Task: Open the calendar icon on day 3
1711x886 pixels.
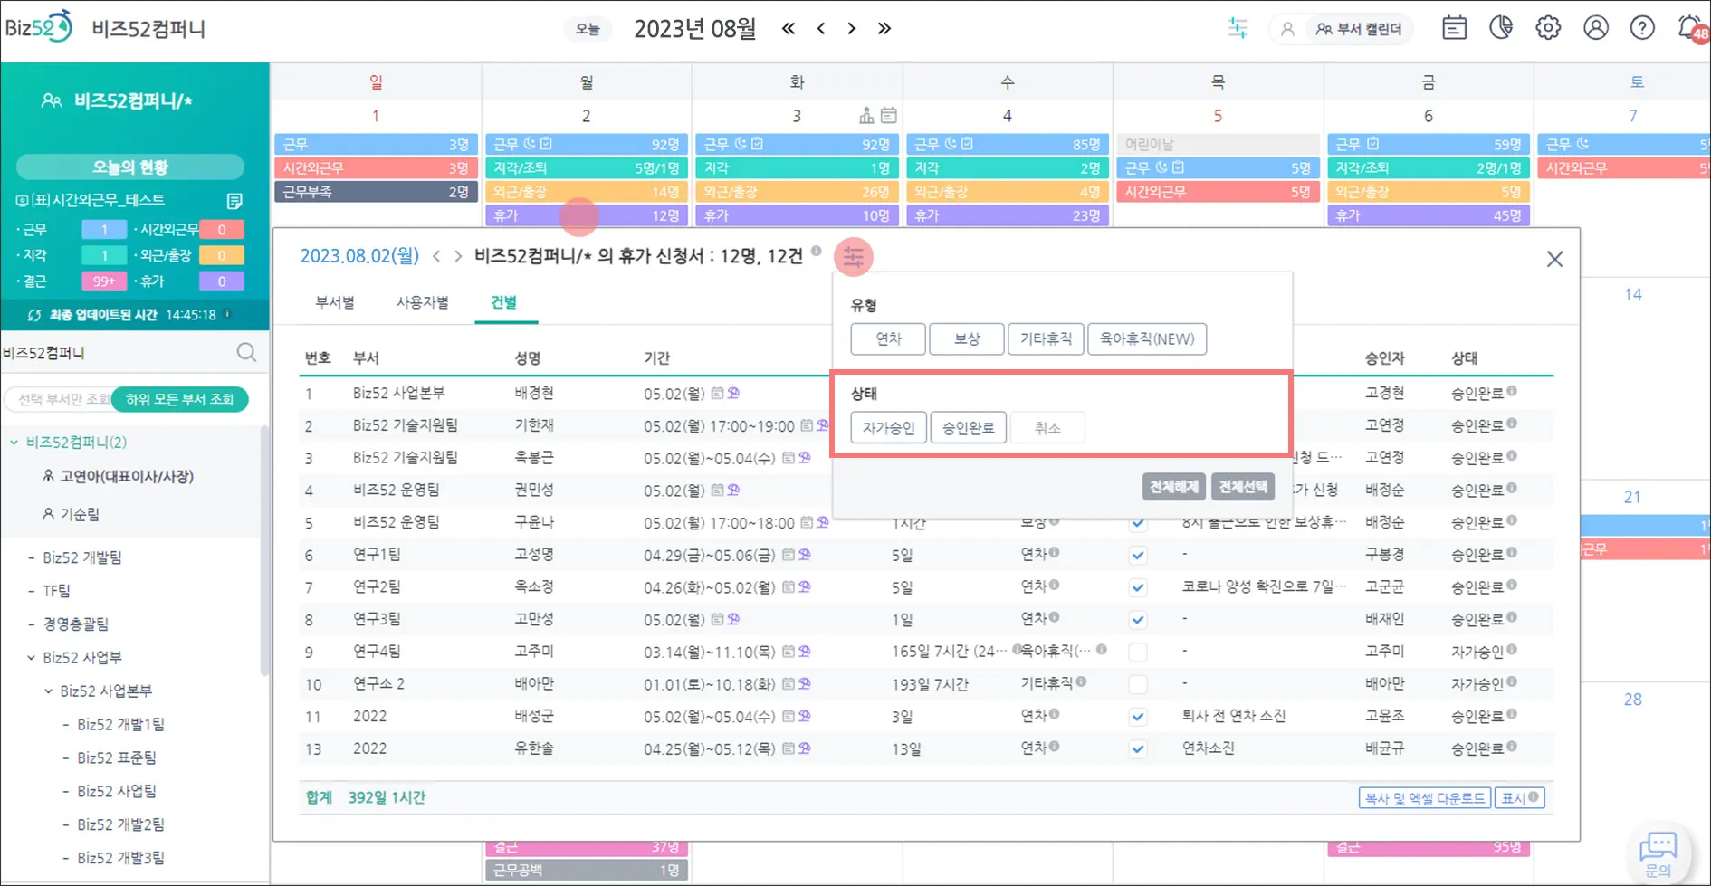Action: pyautogui.click(x=889, y=116)
